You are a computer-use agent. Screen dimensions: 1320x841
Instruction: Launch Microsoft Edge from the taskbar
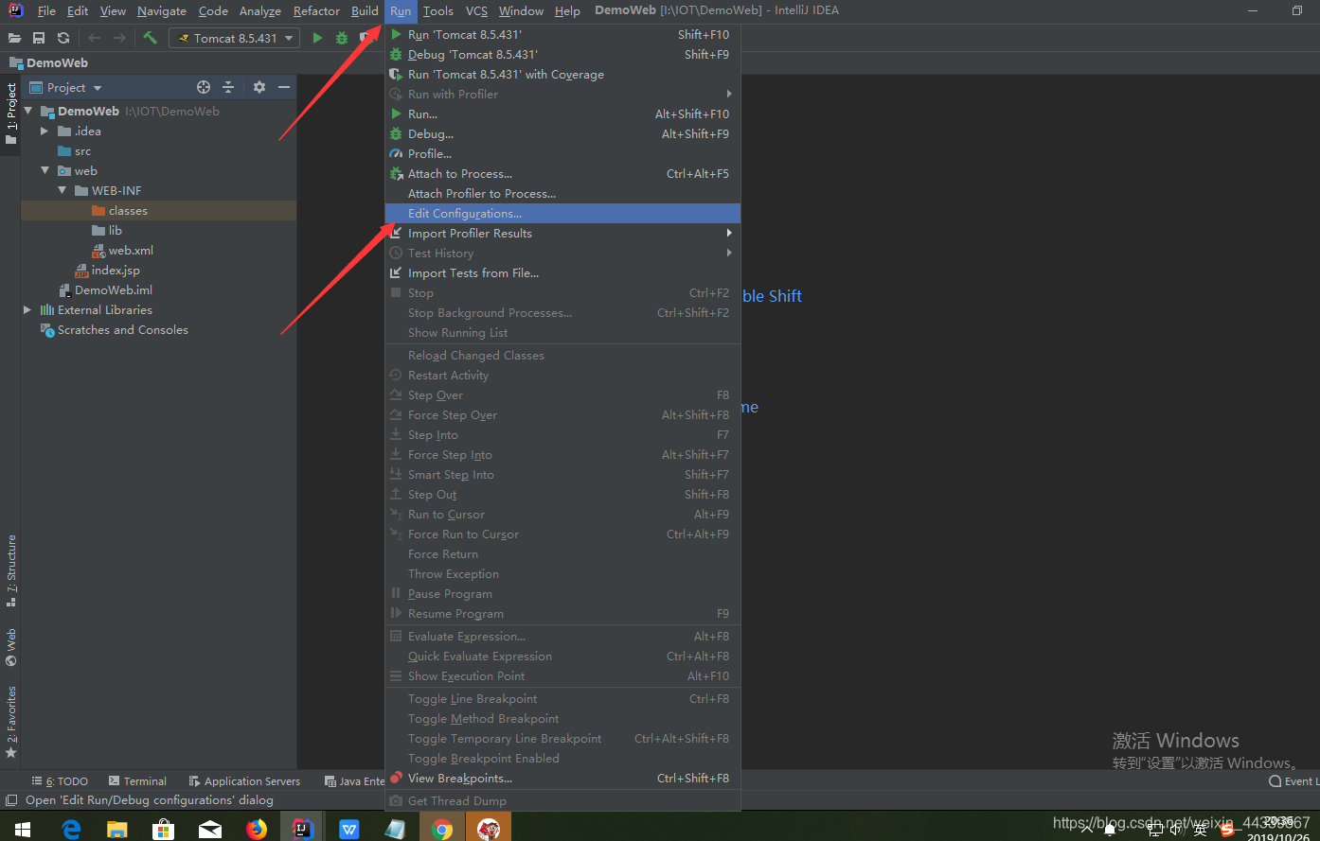71,830
